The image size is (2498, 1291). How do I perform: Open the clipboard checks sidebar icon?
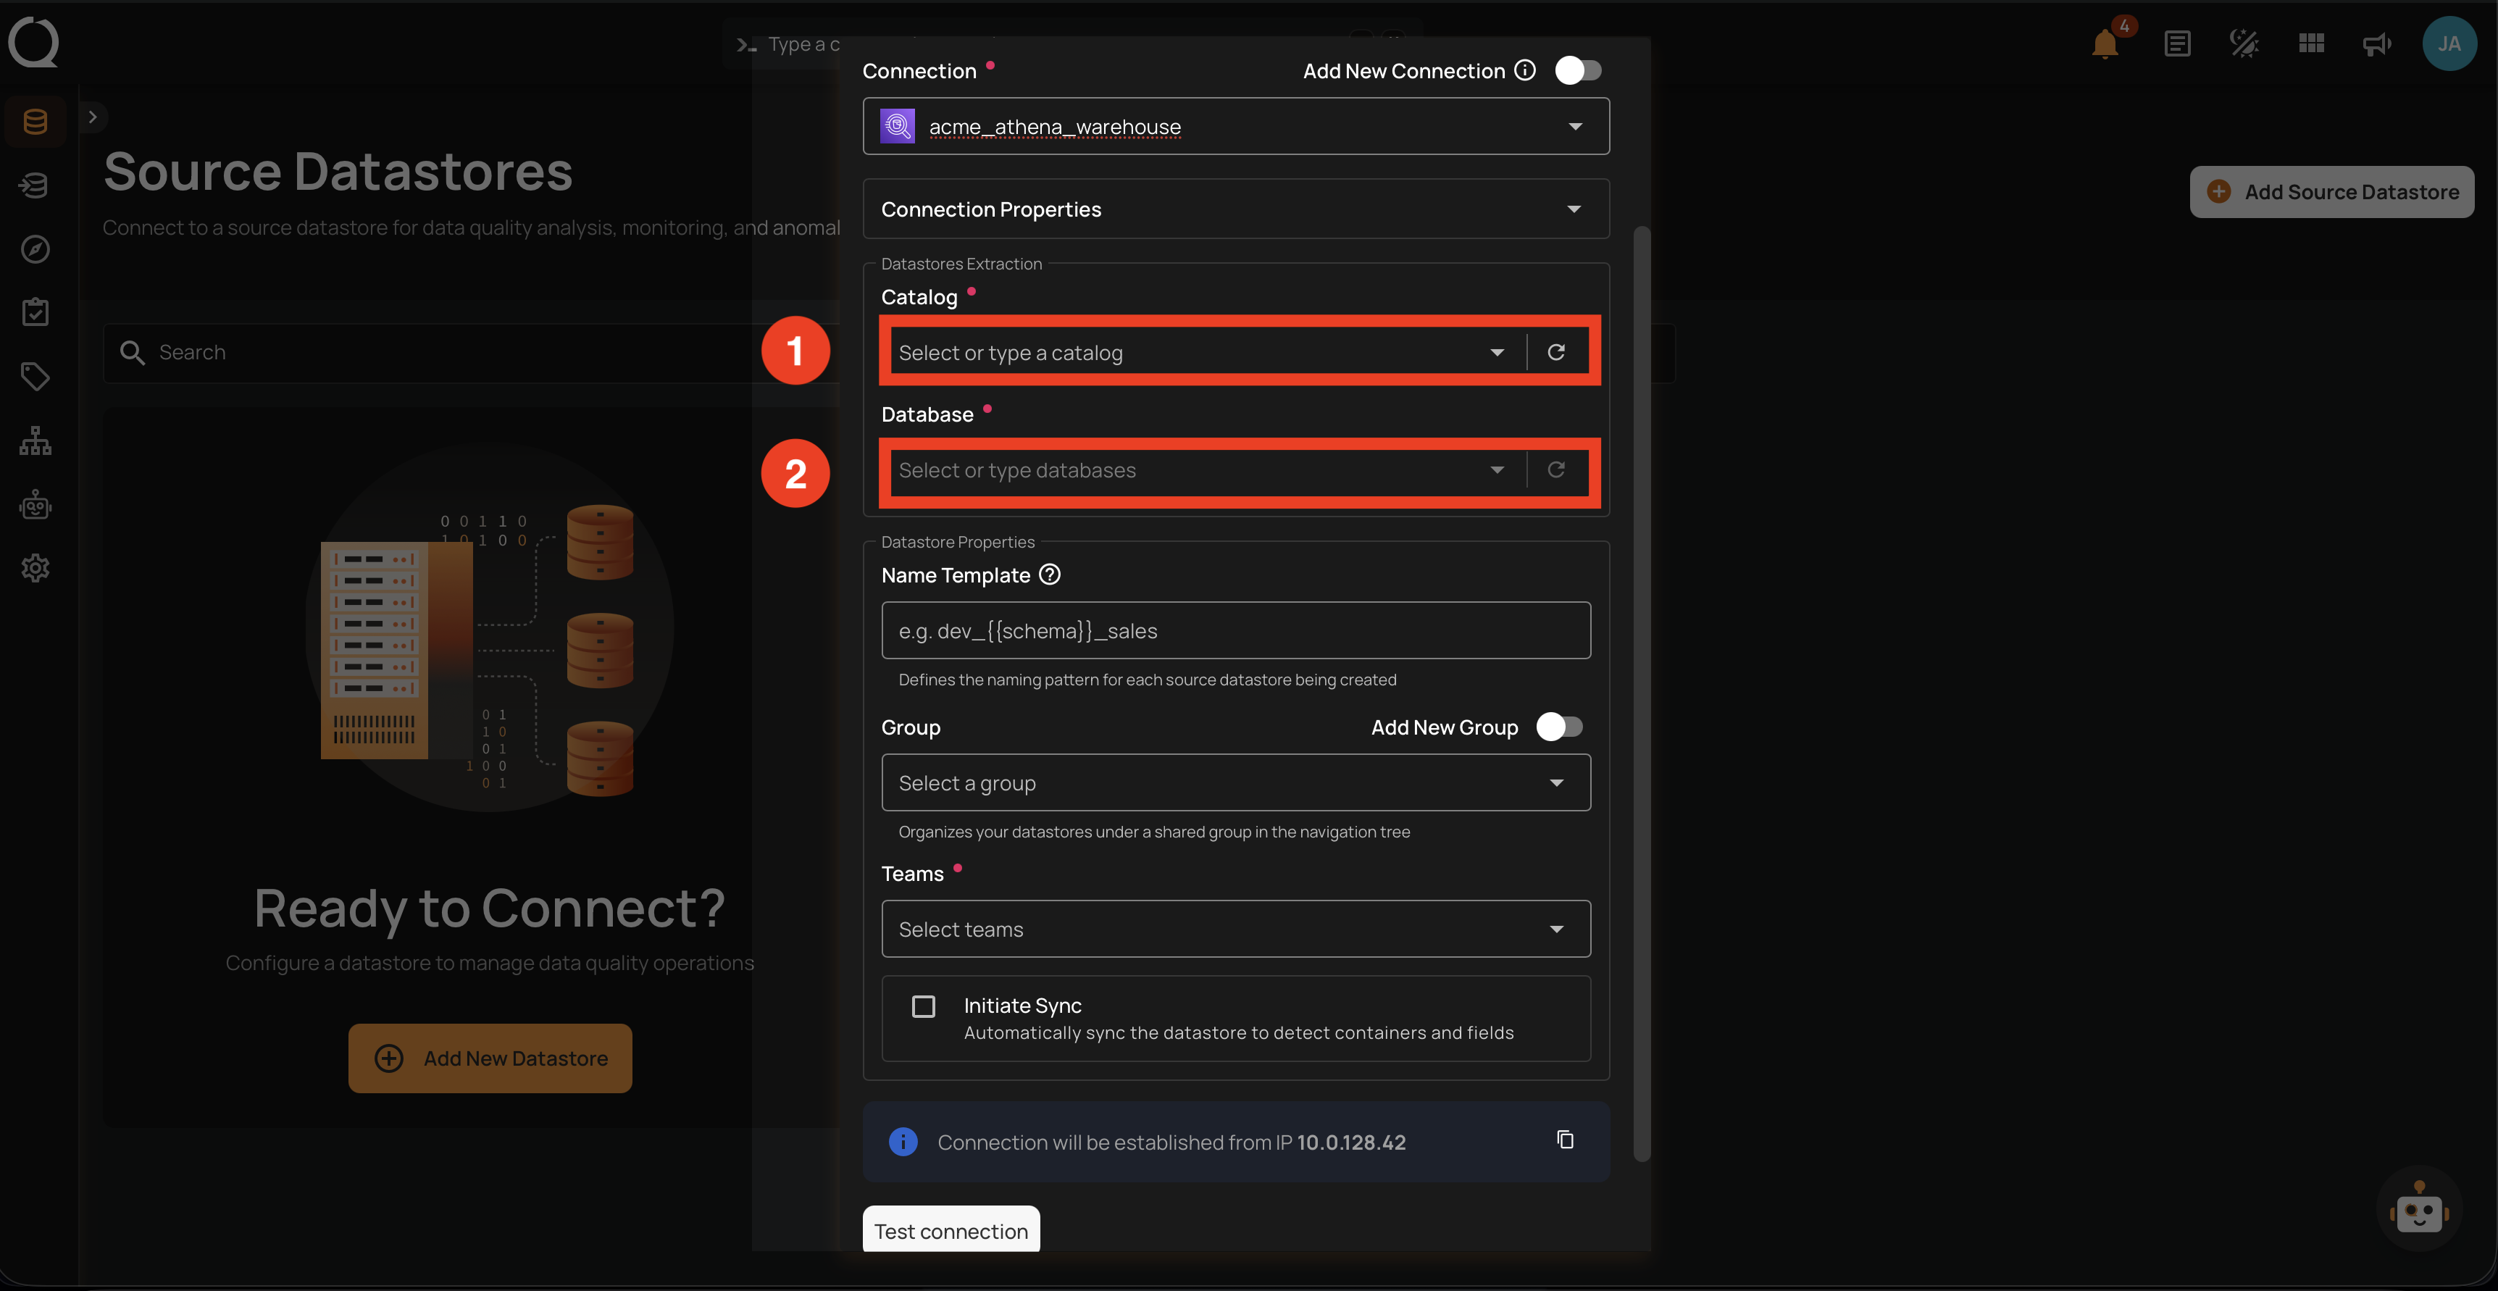pos(35,312)
